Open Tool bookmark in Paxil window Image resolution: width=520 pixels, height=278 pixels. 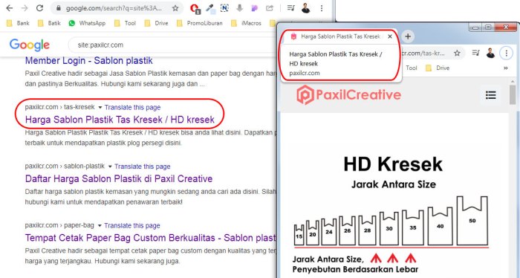tap(412, 68)
